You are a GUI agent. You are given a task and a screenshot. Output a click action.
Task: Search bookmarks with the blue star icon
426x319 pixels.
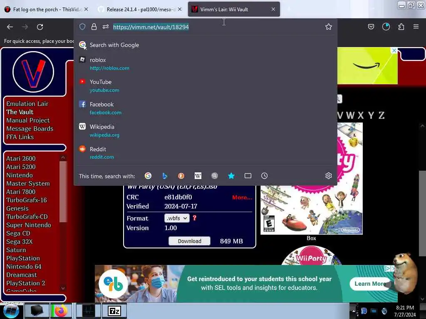(231, 176)
